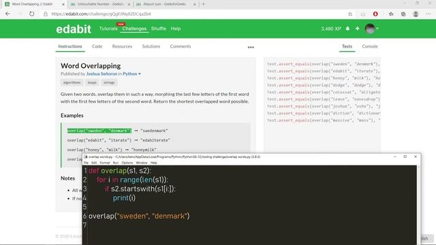Close the Word Overlapping Edabit tab

[x=63, y=4]
